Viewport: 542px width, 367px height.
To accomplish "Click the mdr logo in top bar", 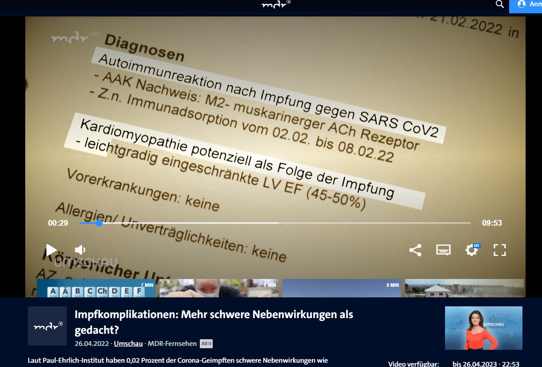I will [x=276, y=4].
